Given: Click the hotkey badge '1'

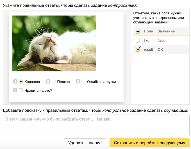Looking at the screenshot, I should pyautogui.click(x=15, y=82).
